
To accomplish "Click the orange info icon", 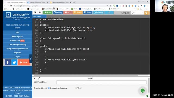I will (146, 13).
